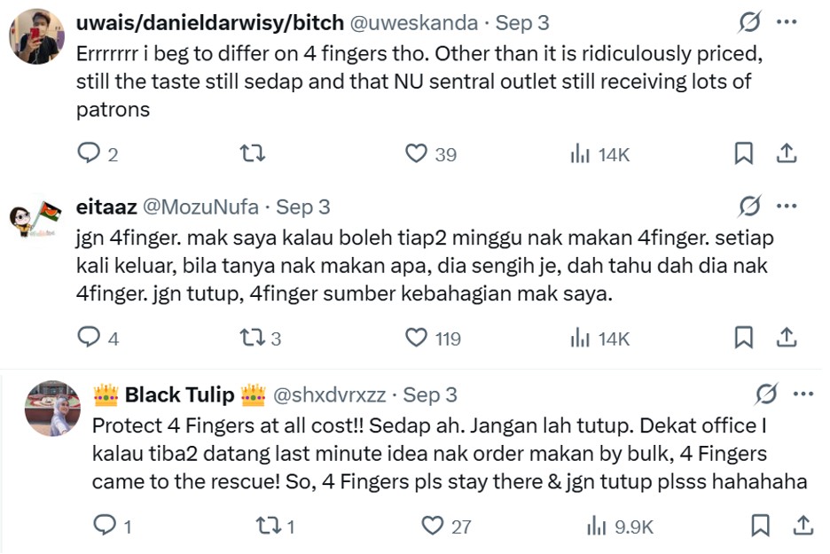
Task: Like Black Tulip's tweet with 27 likes
Action: [x=433, y=526]
